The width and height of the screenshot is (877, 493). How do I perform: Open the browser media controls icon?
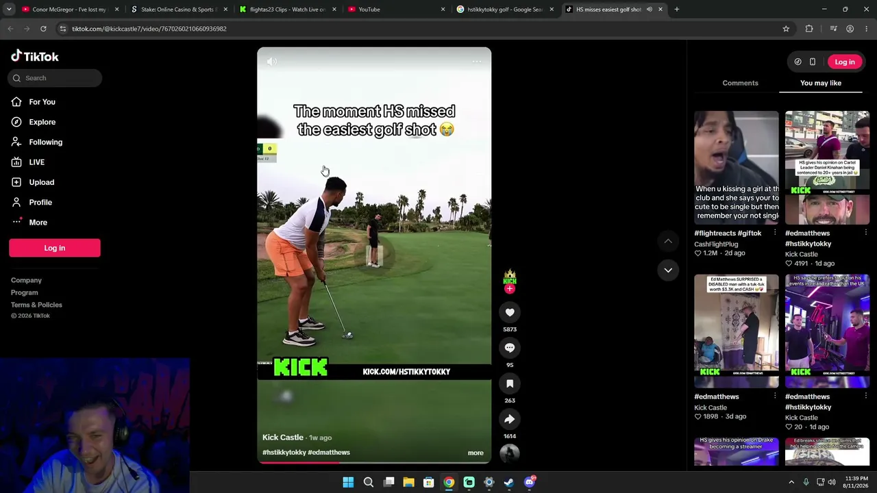tap(833, 29)
